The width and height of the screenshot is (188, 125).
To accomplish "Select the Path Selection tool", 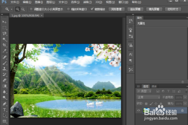I will click(x=5, y=115).
